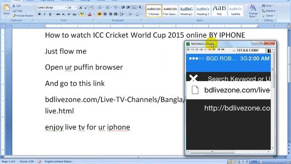The height and width of the screenshot is (164, 291).
Task: Switch to Print Layout view button
Action: [x=231, y=162]
